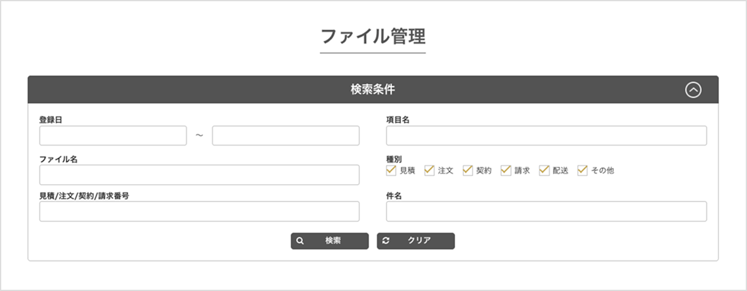Screen dimensions: 747x291
Task: Click into the ファイル名 input field
Action: pos(199,175)
